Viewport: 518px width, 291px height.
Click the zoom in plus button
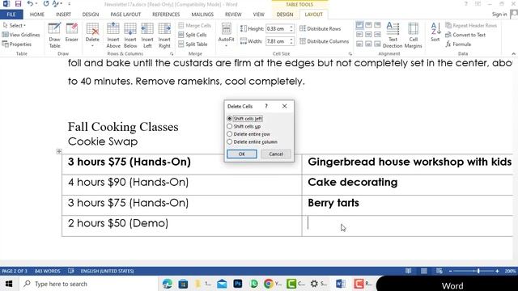pos(497,272)
